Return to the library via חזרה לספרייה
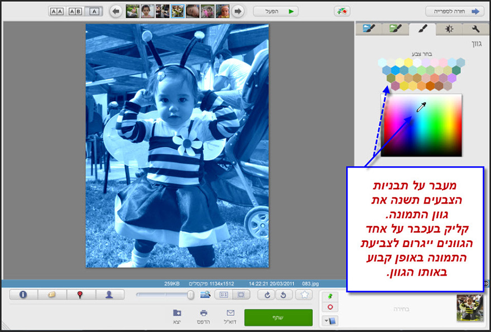This screenshot has width=491, height=332. (453, 10)
